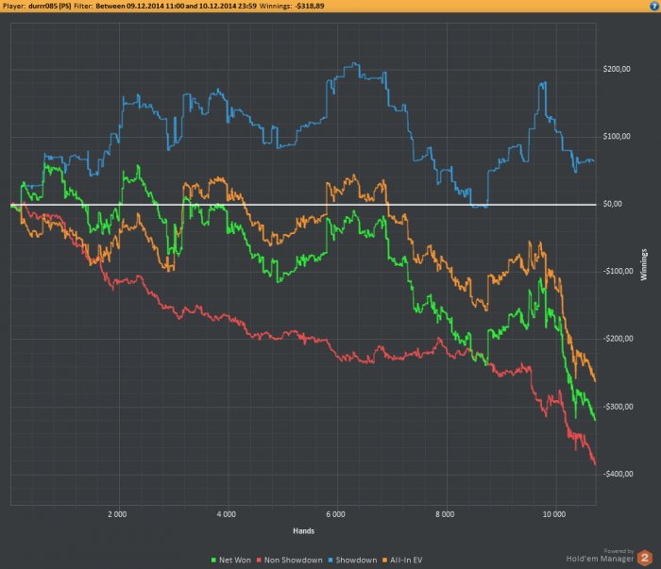Click the orange All-In EV swatch
Image resolution: width=661 pixels, height=569 pixels.
pyautogui.click(x=384, y=561)
